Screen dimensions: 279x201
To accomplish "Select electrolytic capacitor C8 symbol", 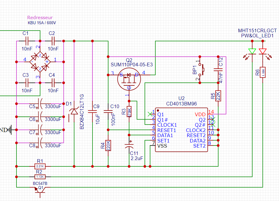I will click(40, 143).
